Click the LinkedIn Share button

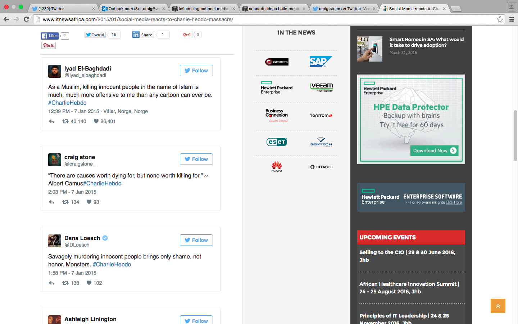143,35
